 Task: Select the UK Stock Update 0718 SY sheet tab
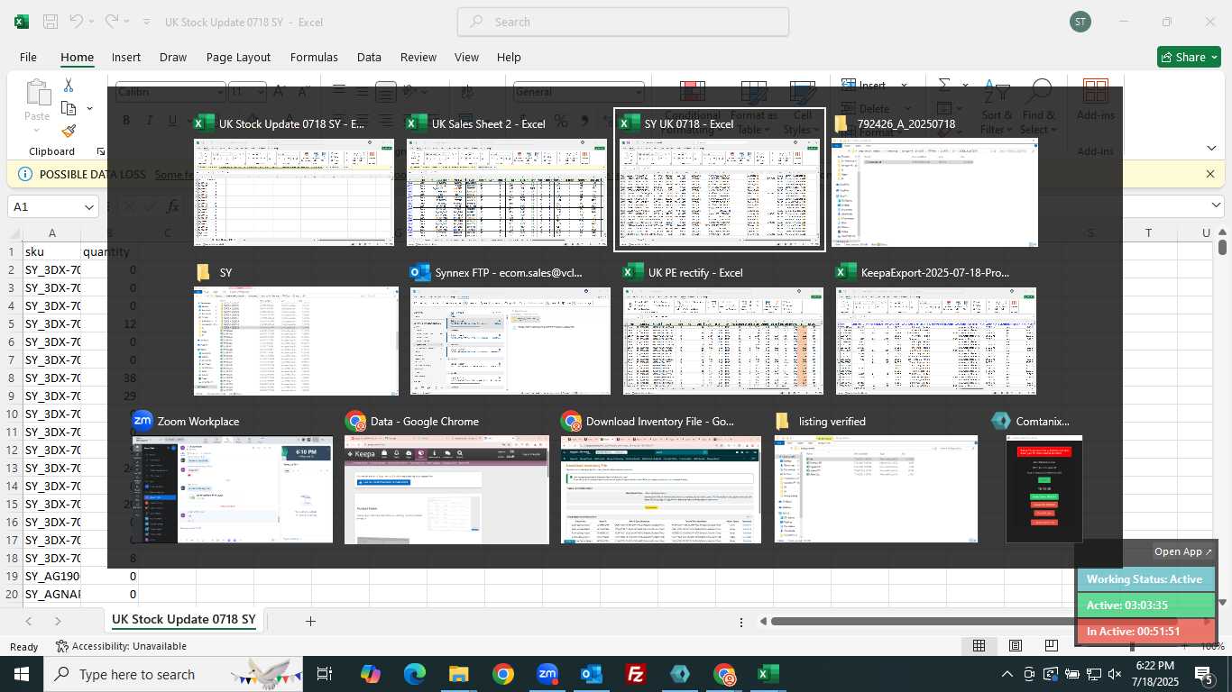click(184, 620)
